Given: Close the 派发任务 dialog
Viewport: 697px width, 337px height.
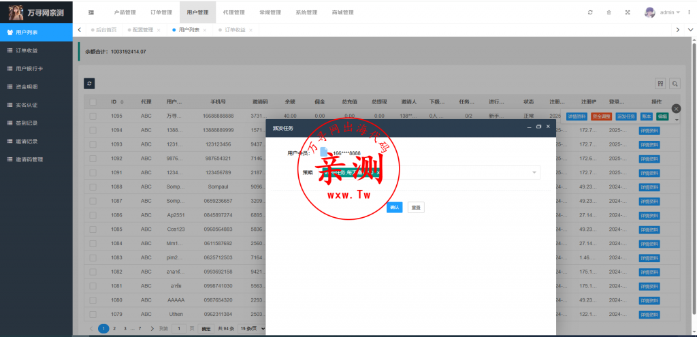Looking at the screenshot, I should (548, 127).
